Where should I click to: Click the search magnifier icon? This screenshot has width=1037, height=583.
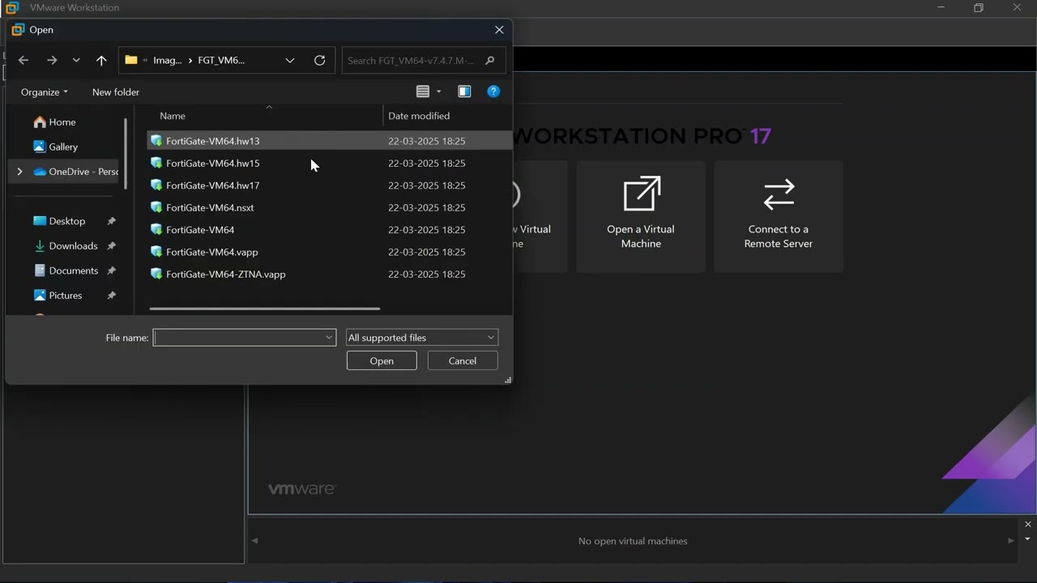pyautogui.click(x=489, y=60)
